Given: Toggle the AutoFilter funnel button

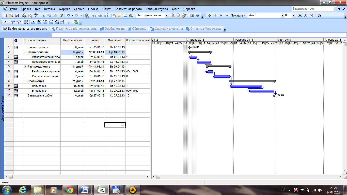Looking at the screenshot, I should [x=319, y=15].
